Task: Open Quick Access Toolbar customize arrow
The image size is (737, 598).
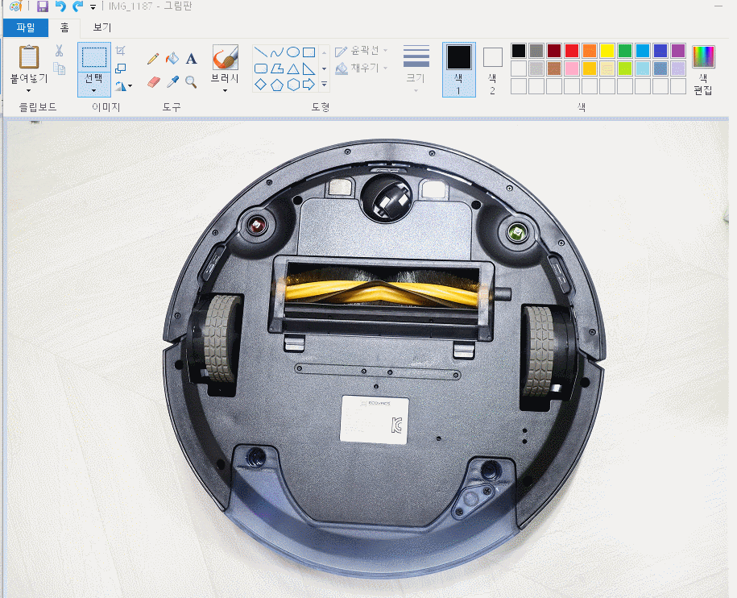Action: tap(93, 6)
